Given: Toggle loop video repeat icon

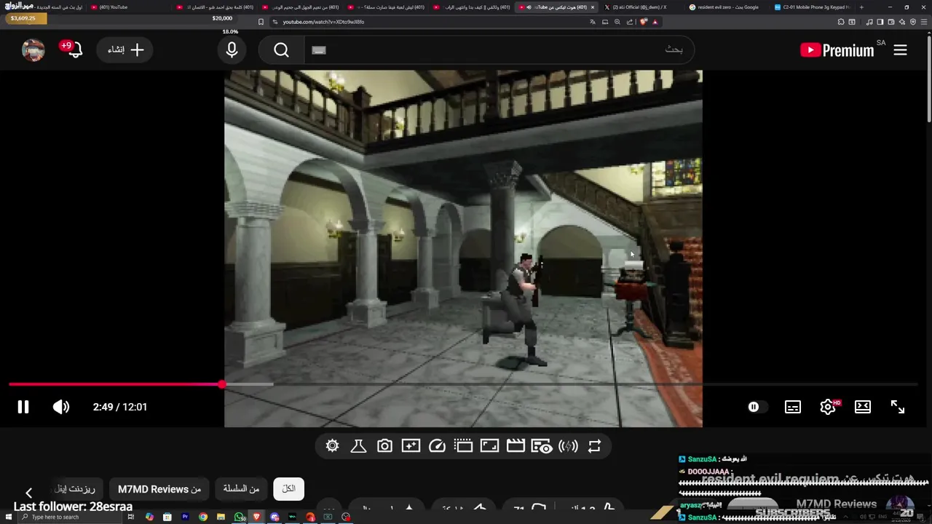Looking at the screenshot, I should click(594, 446).
